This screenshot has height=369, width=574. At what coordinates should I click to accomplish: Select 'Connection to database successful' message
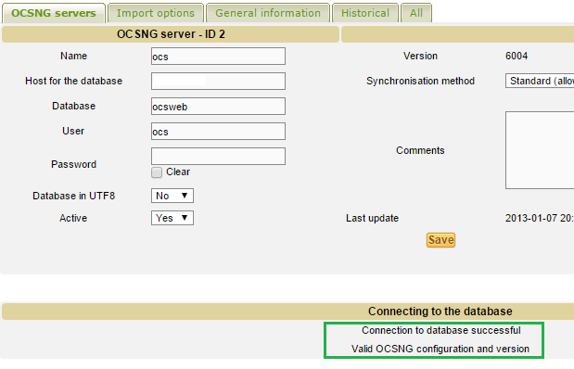[441, 330]
